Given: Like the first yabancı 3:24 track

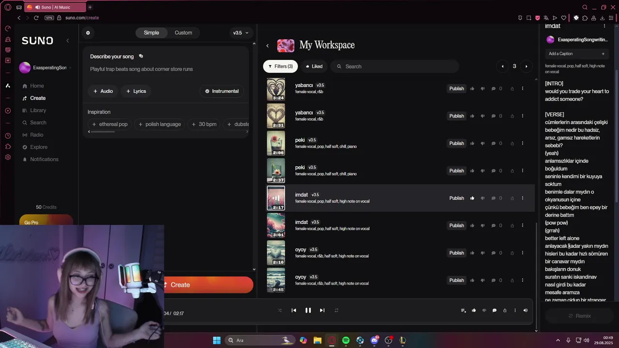Looking at the screenshot, I should [x=472, y=88].
